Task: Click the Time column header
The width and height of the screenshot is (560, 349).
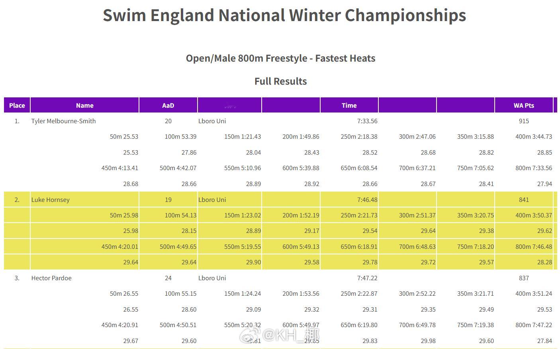Action: [x=349, y=105]
